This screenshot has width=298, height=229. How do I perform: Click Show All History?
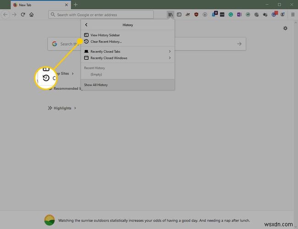128,85
